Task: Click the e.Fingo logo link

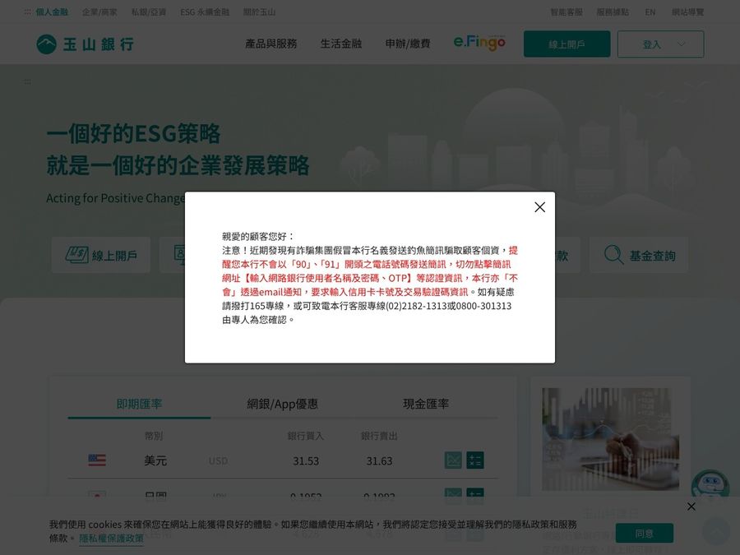Action: coord(479,43)
